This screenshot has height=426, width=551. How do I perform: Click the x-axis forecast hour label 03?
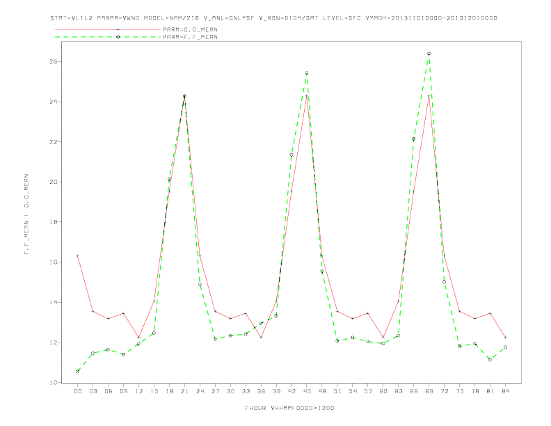pyautogui.click(x=93, y=391)
